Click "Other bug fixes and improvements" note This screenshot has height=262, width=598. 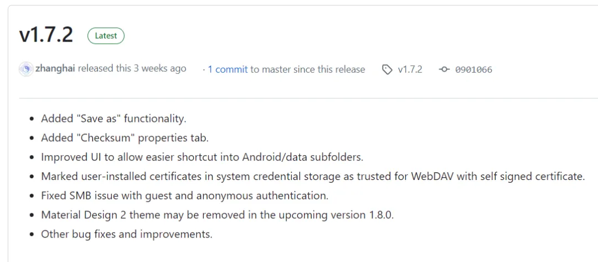click(126, 234)
